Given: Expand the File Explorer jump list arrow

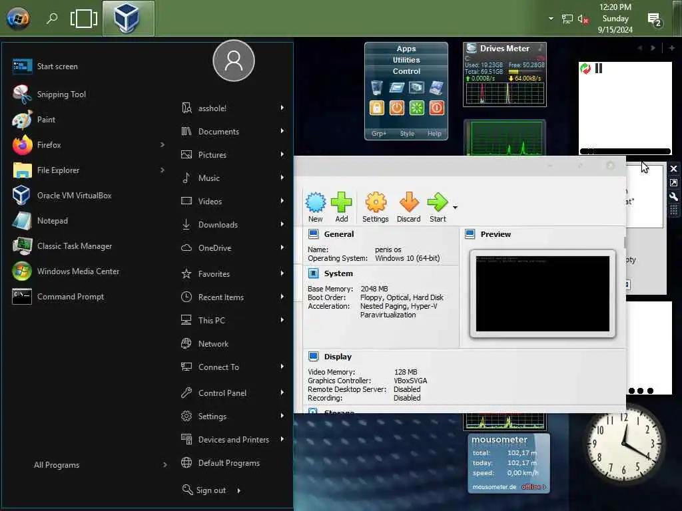Looking at the screenshot, I should point(163,170).
